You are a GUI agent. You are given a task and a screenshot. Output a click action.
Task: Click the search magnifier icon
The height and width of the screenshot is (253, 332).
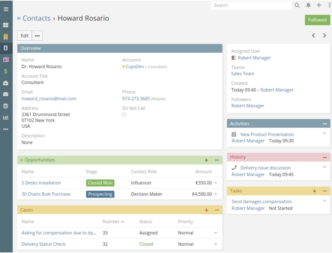(x=297, y=5)
